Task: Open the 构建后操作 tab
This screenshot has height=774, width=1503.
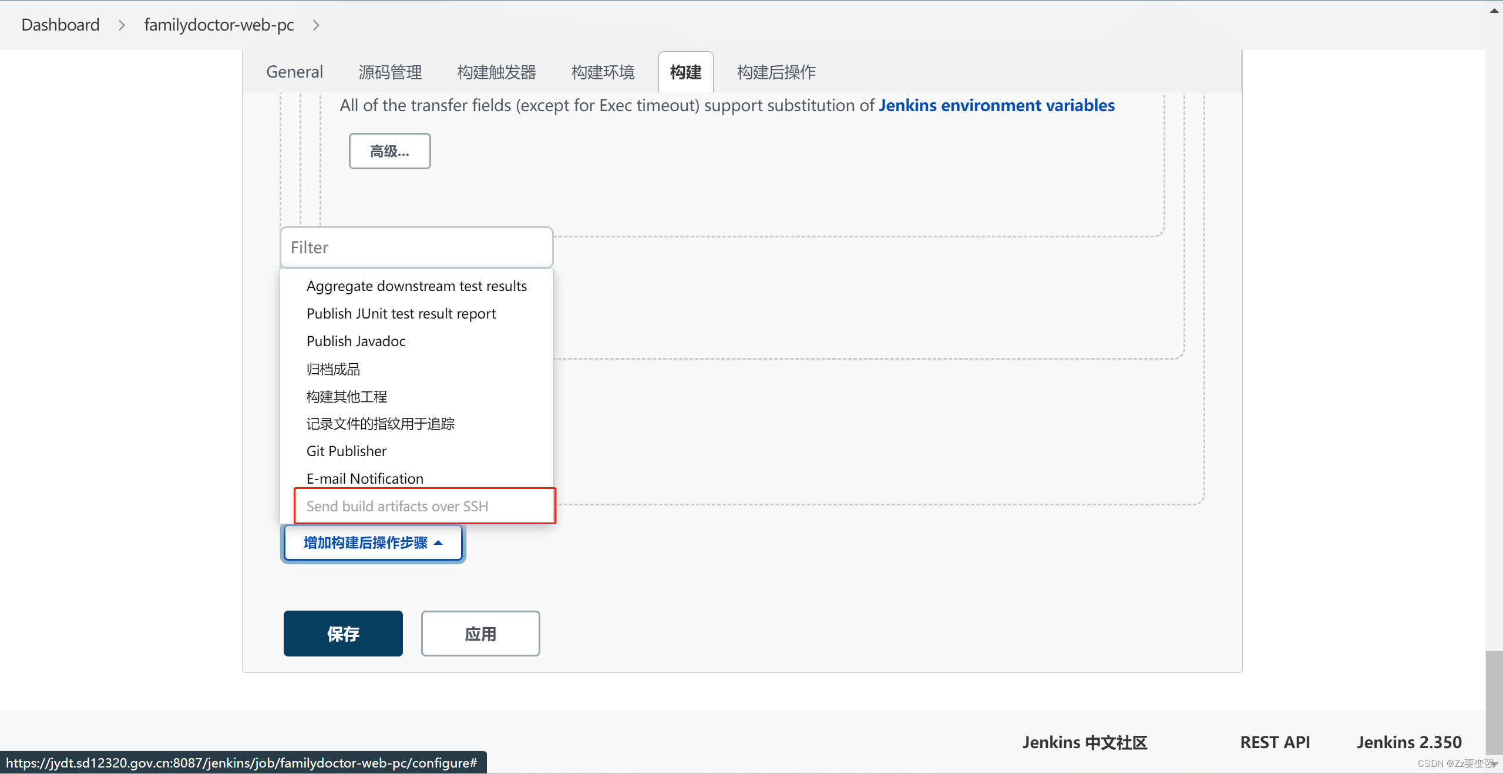Action: point(775,71)
